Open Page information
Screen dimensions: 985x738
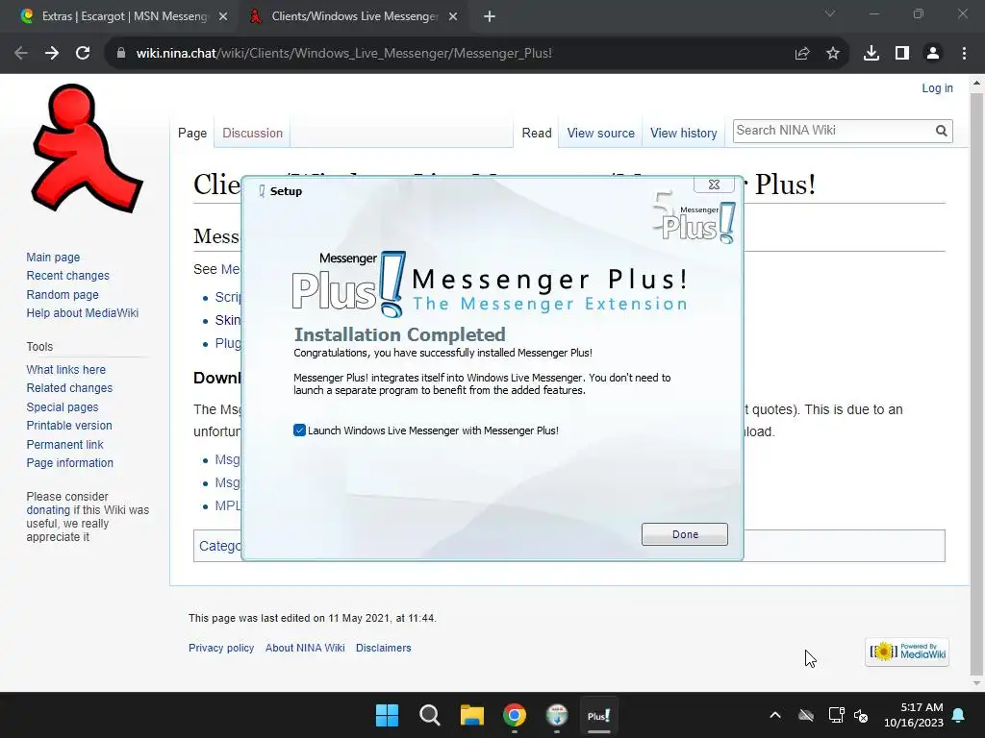[69, 462]
